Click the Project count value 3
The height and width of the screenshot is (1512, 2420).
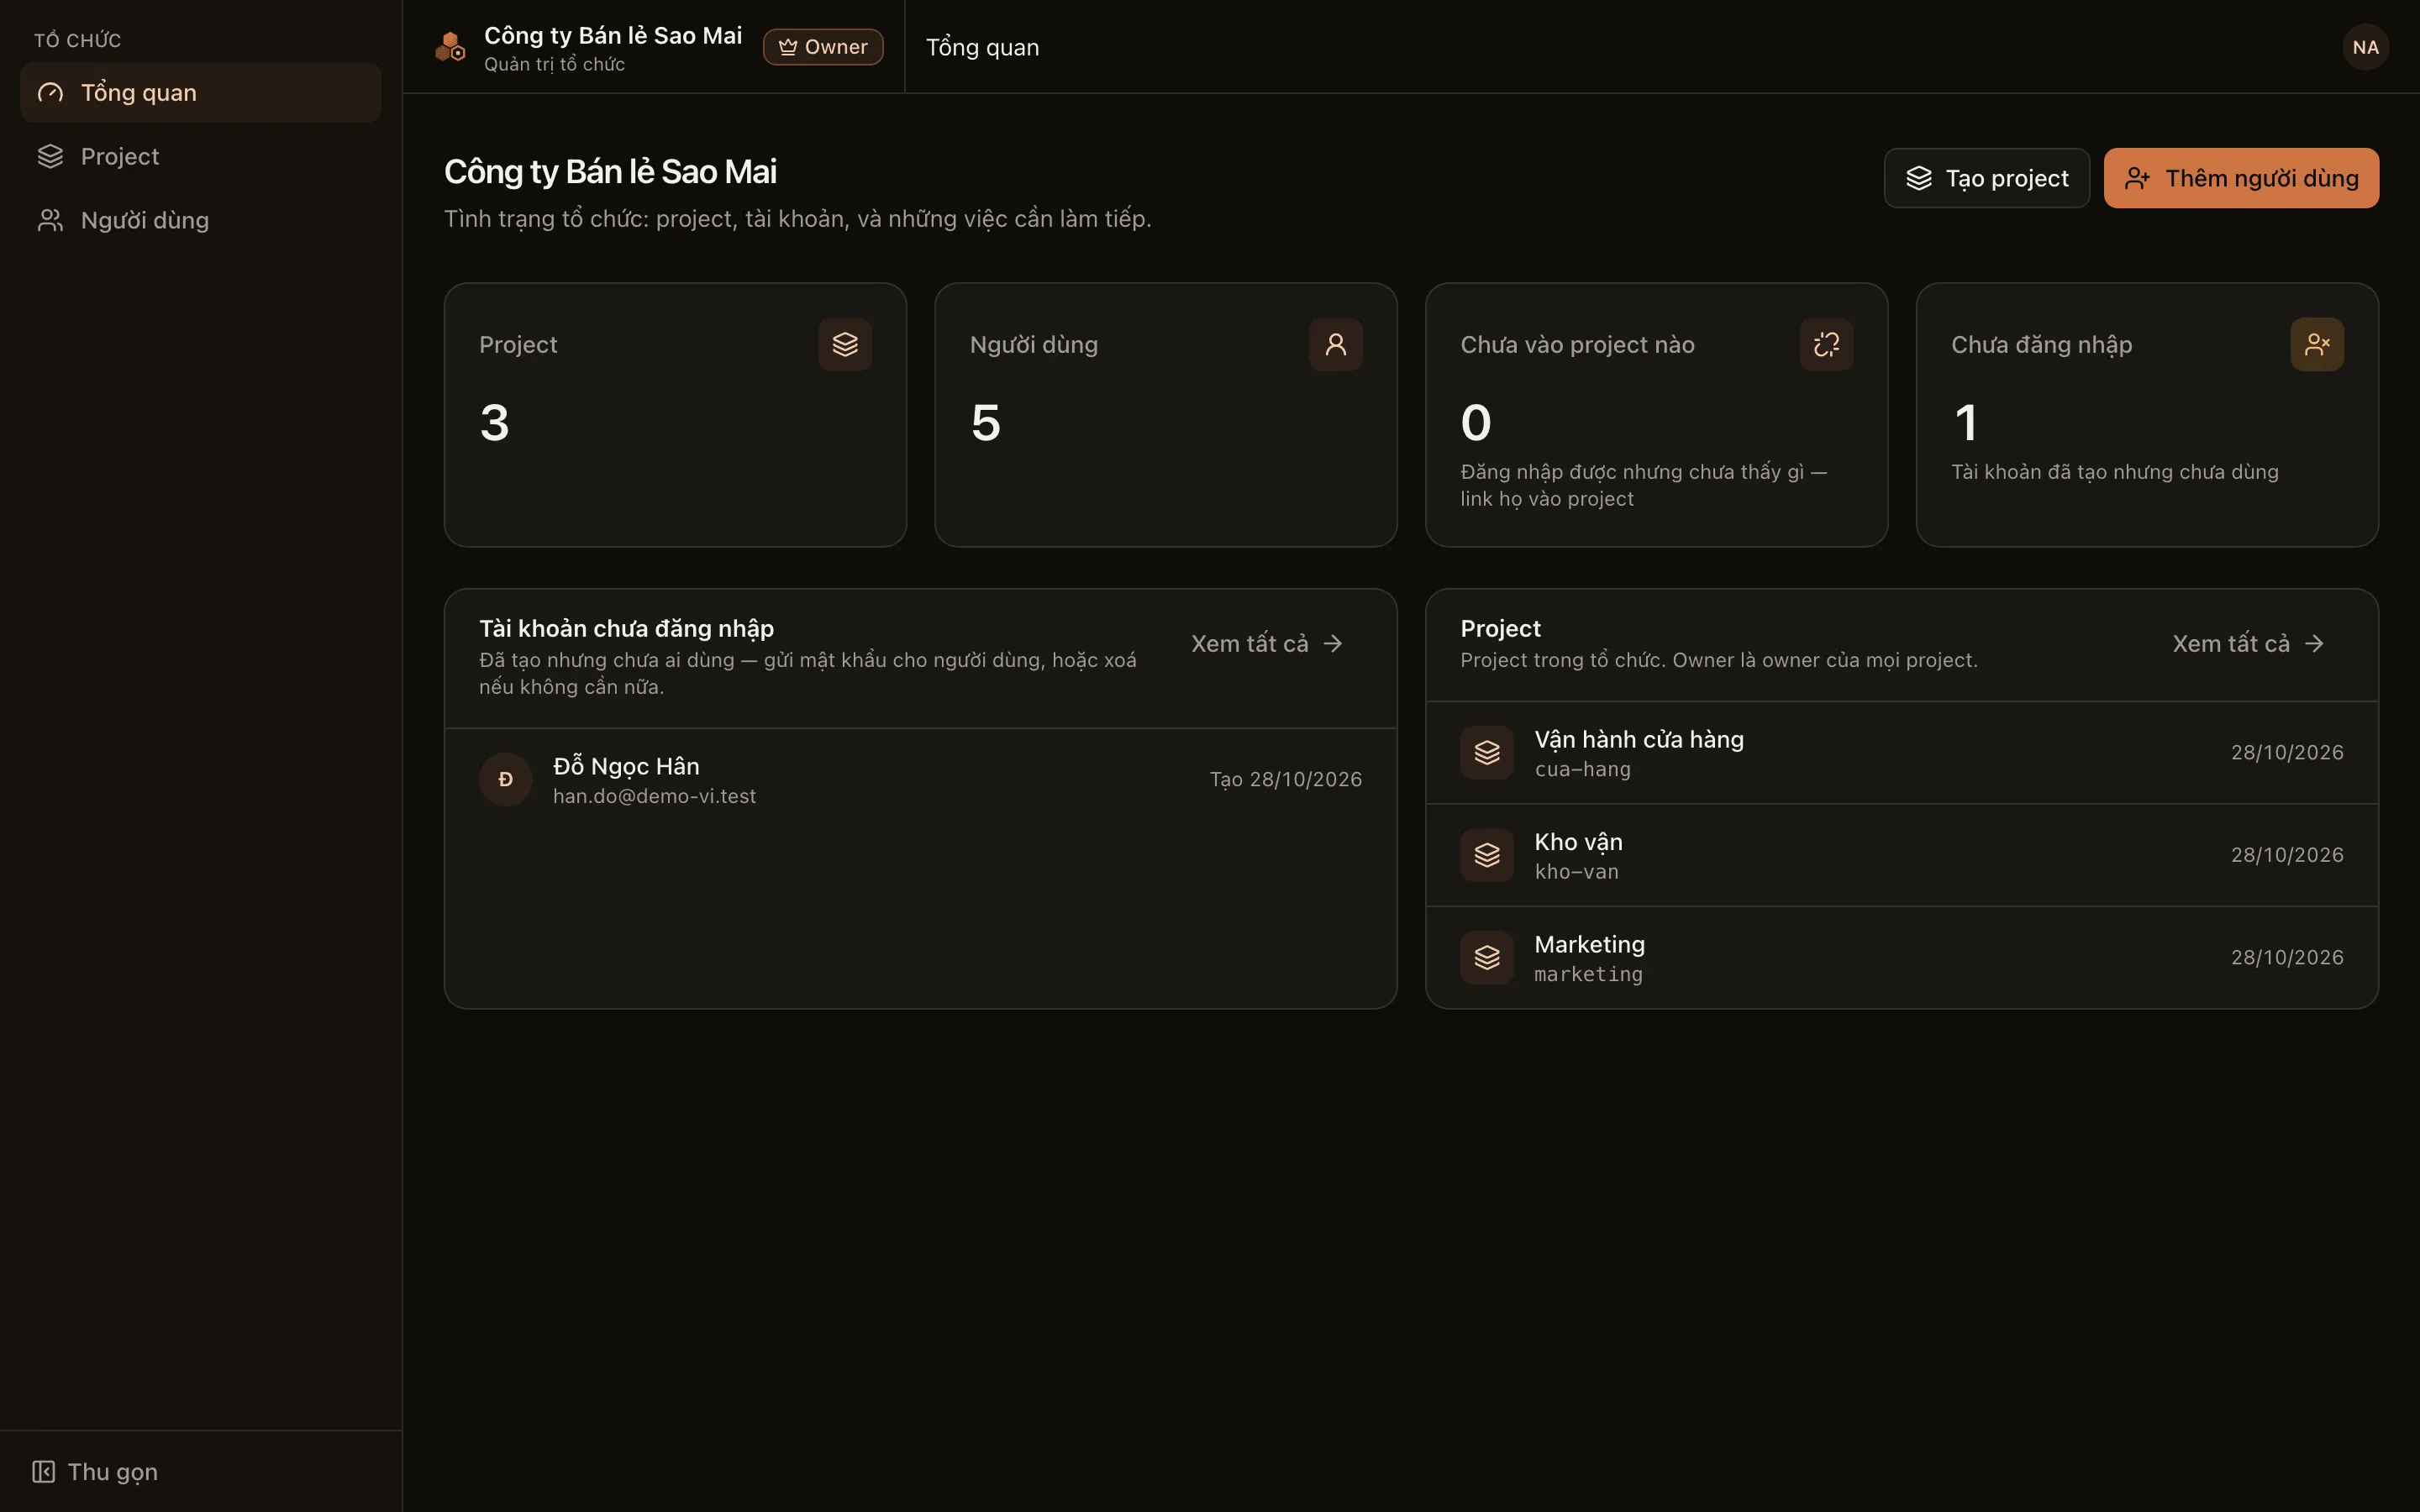494,423
